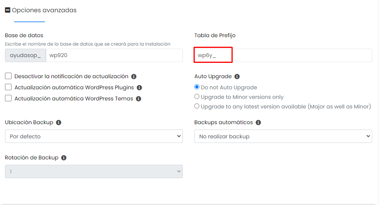Check Actualización automática WordPress Temas

pyautogui.click(x=8, y=98)
